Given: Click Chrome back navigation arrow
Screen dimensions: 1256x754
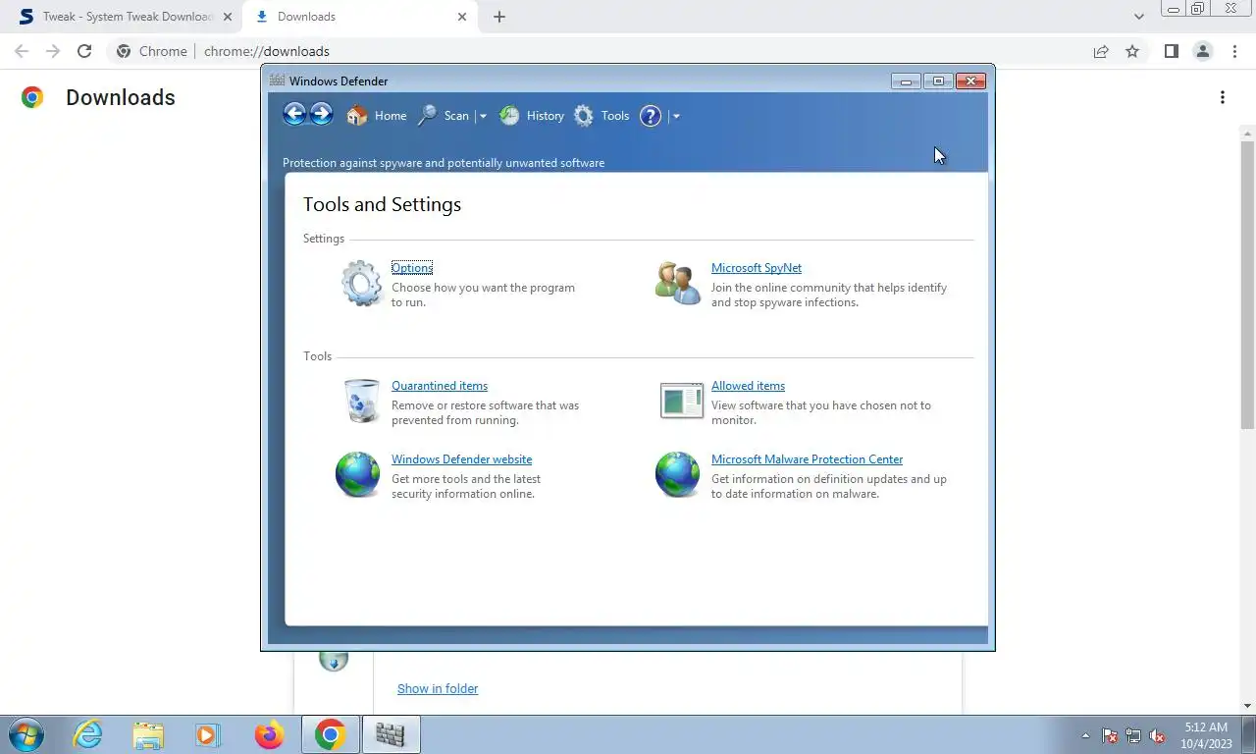Looking at the screenshot, I should (x=22, y=51).
